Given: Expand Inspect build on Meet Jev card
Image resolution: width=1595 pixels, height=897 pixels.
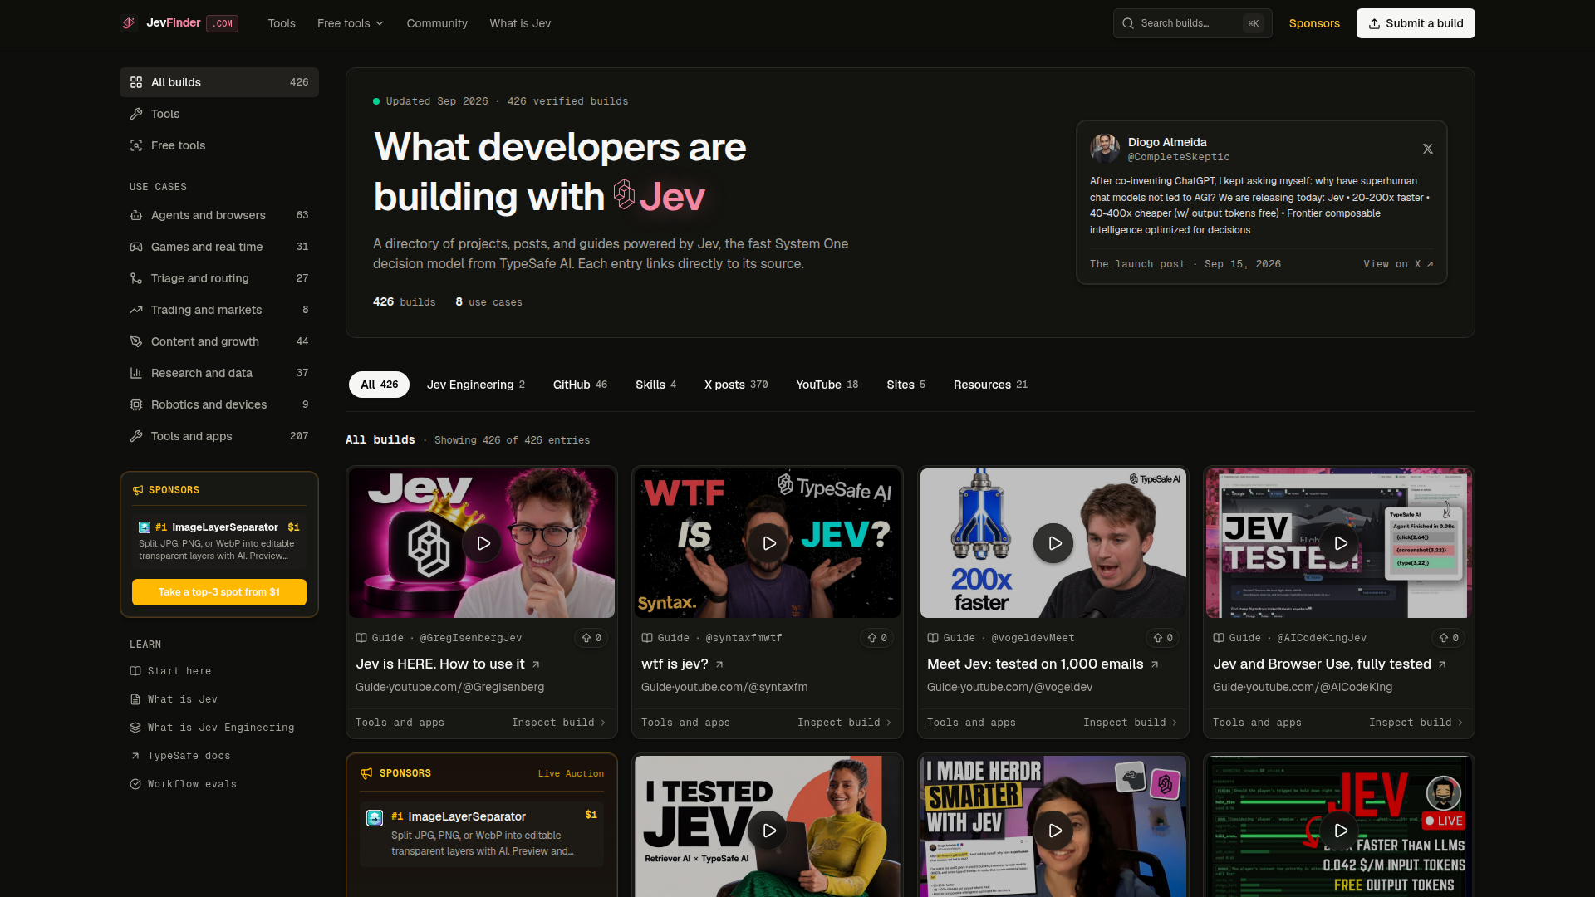Looking at the screenshot, I should [x=1130, y=723].
